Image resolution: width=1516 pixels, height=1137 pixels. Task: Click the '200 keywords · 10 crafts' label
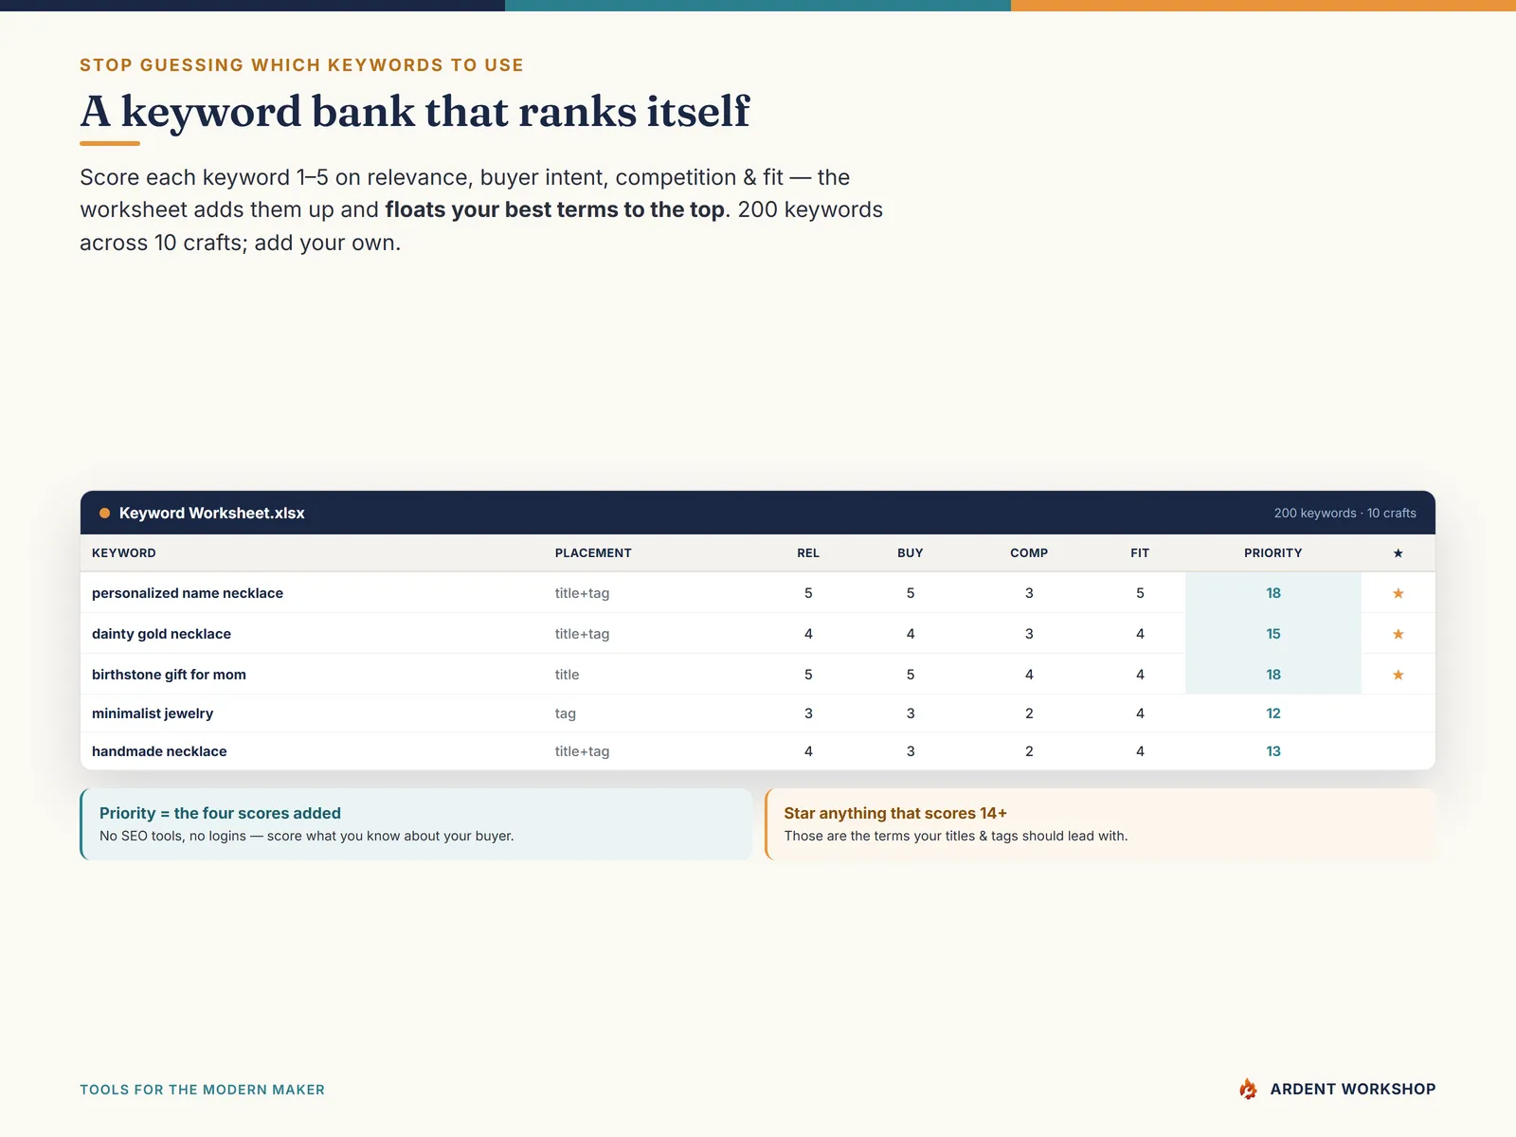[1345, 513]
